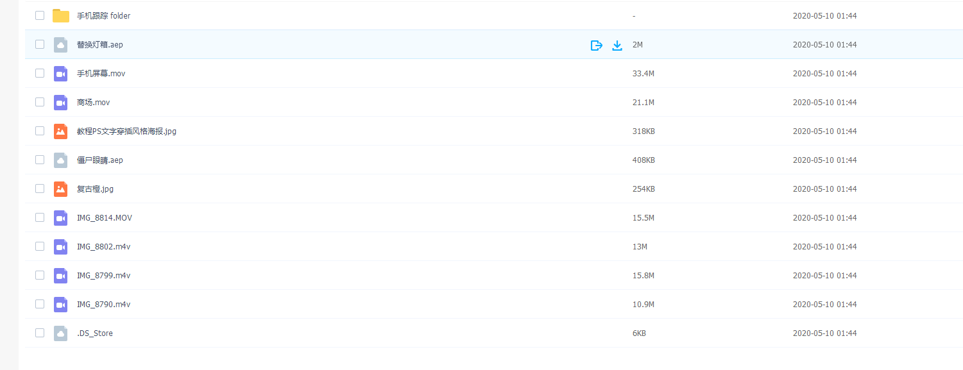963x370 pixels.
Task: Click the 13M size value
Action: pyautogui.click(x=640, y=247)
